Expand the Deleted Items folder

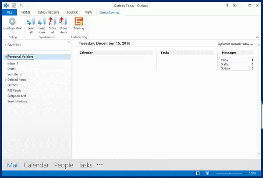[x=5, y=80]
